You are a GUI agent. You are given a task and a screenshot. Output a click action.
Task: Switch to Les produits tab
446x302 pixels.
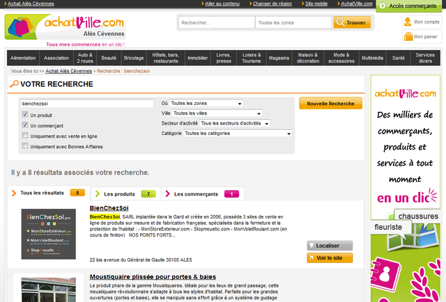[x=125, y=193]
